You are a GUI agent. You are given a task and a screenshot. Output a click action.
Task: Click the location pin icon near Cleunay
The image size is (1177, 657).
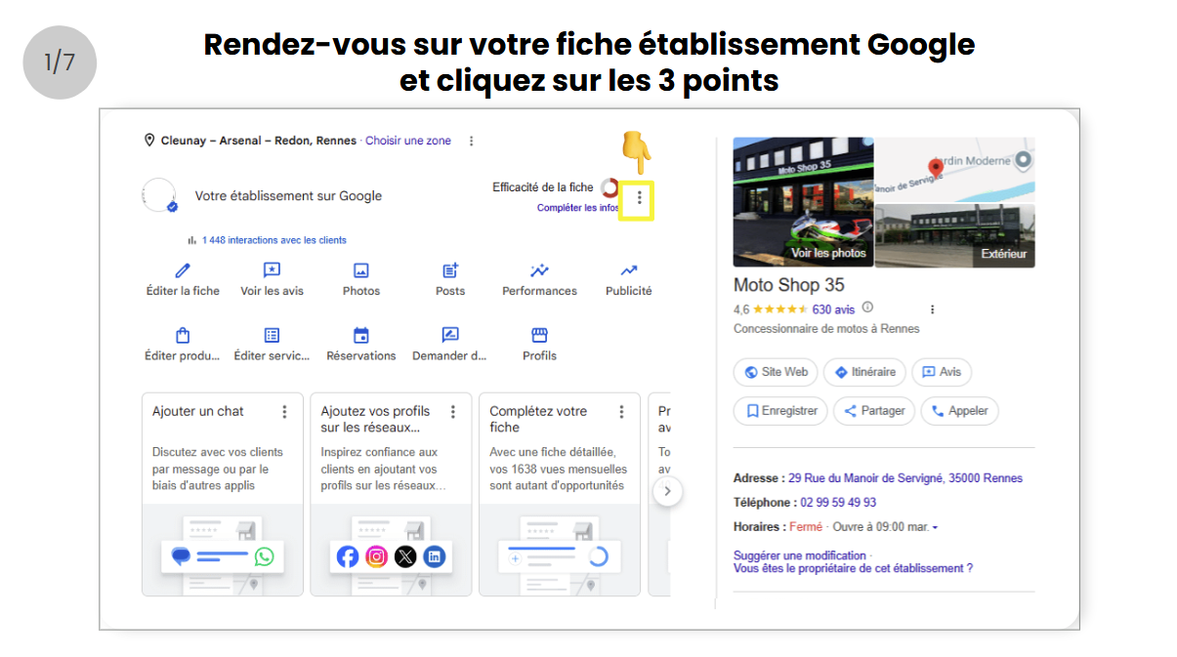(149, 141)
